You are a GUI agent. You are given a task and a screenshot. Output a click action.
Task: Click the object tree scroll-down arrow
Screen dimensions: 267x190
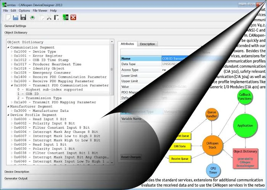(112, 163)
